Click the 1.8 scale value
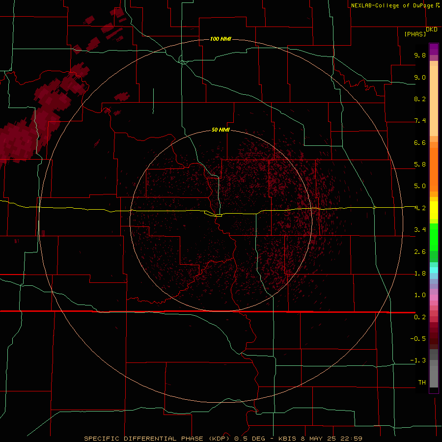442x442 pixels. (420, 274)
